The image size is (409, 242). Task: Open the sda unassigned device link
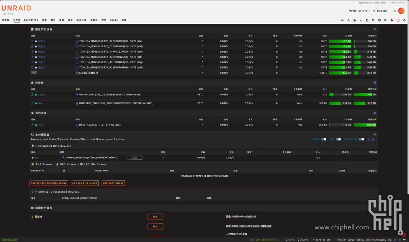37,158
